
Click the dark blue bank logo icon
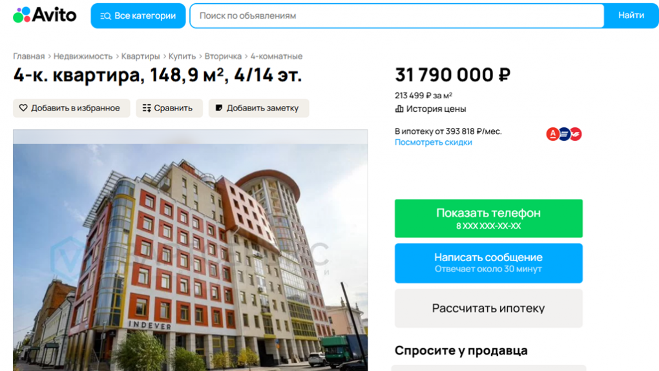pos(564,134)
